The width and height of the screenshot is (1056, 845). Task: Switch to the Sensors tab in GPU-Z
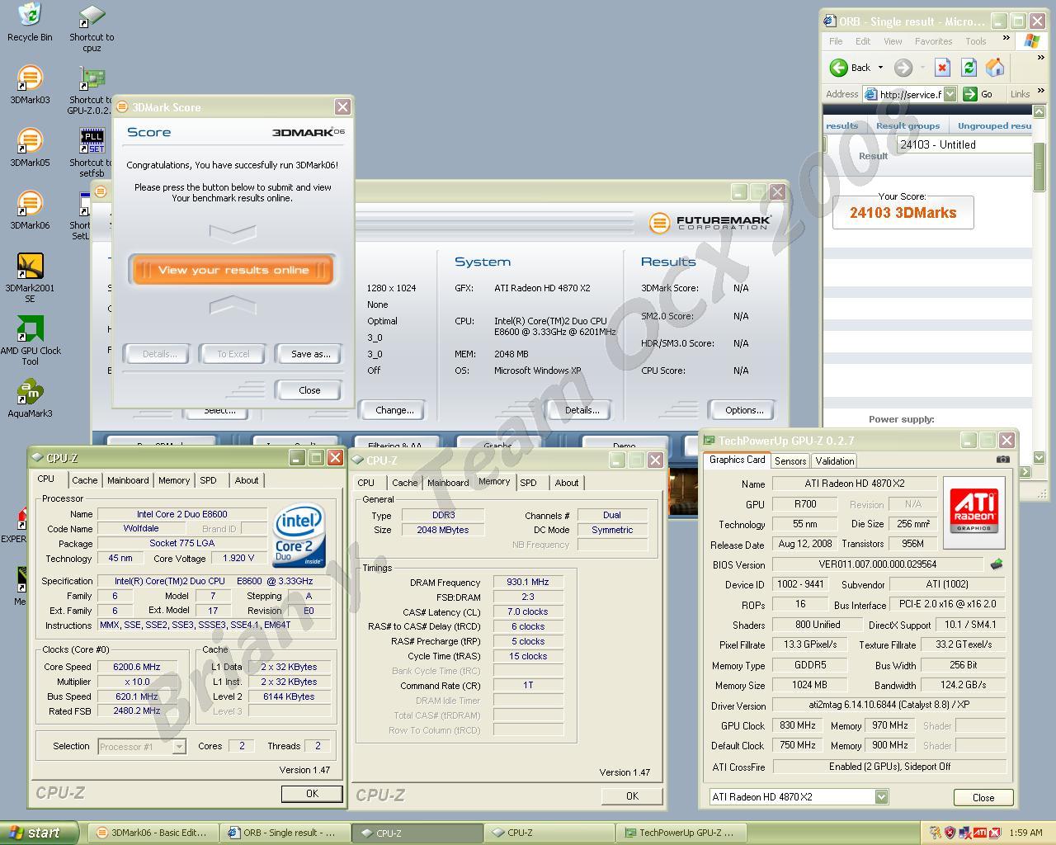(790, 461)
